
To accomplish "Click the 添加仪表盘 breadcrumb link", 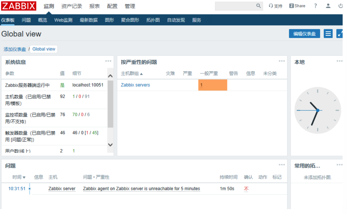I will click(15, 49).
